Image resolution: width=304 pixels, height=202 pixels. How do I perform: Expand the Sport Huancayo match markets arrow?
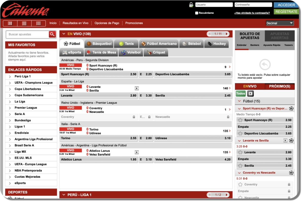pos(230,67)
